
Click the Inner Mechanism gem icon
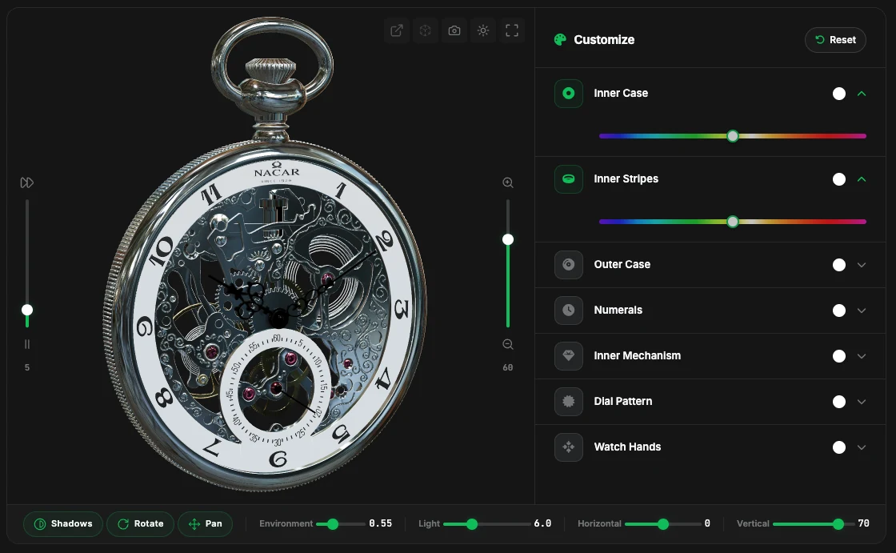pyautogui.click(x=569, y=355)
